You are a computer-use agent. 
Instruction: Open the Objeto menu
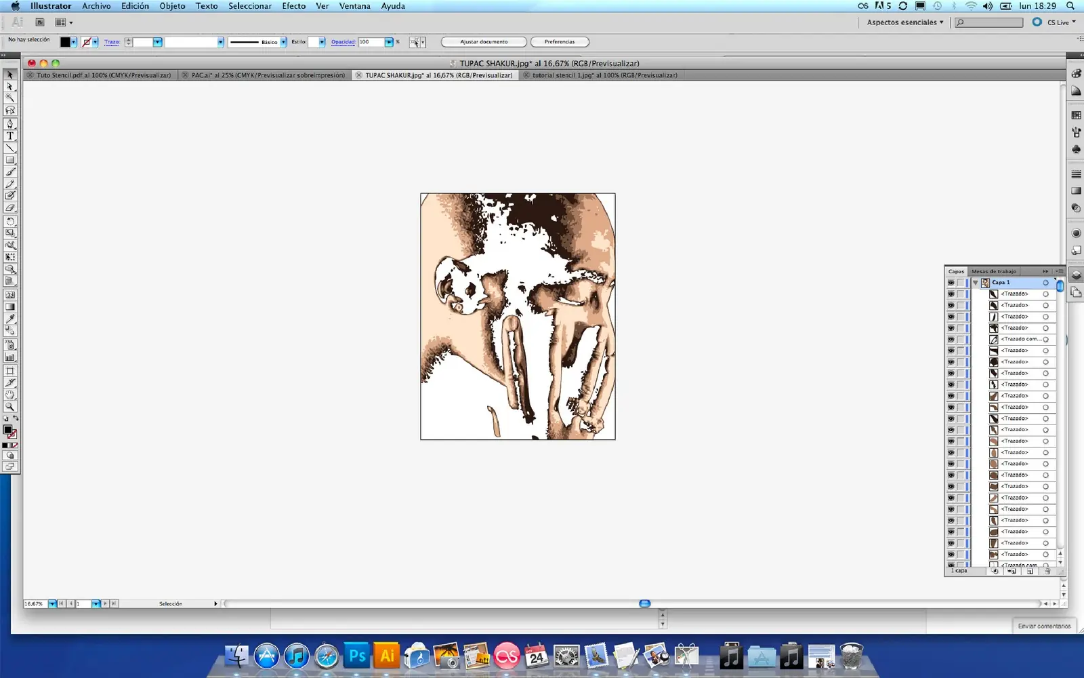tap(172, 6)
